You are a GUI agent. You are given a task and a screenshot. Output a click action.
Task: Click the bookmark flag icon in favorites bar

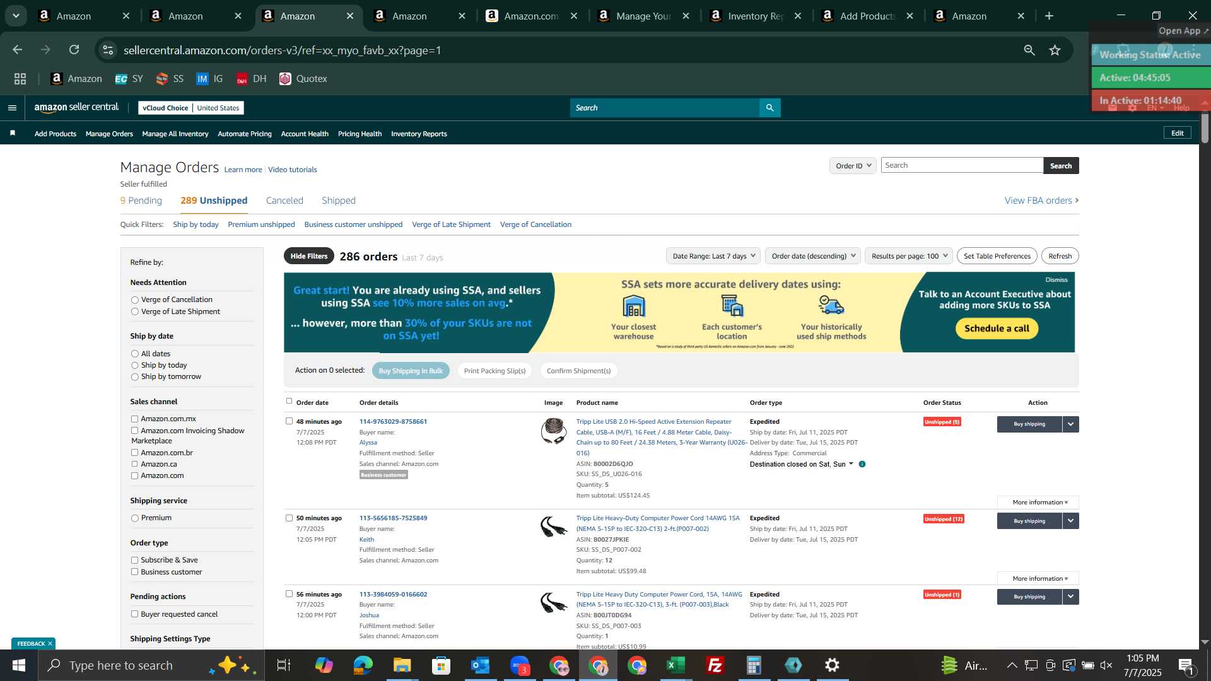13,134
